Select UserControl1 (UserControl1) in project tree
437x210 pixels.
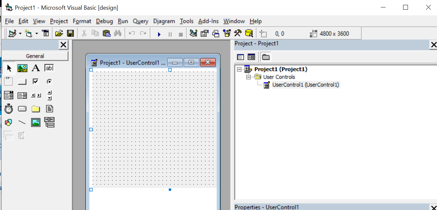(x=306, y=85)
